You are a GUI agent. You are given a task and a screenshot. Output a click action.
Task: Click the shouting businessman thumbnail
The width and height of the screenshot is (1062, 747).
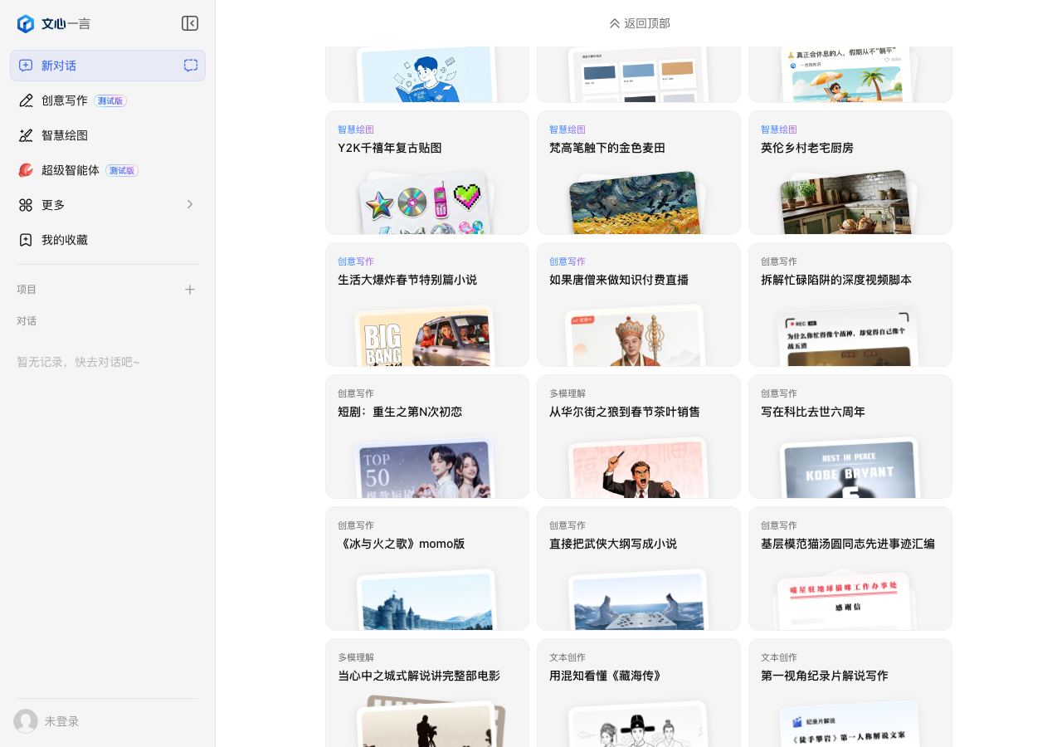click(638, 468)
